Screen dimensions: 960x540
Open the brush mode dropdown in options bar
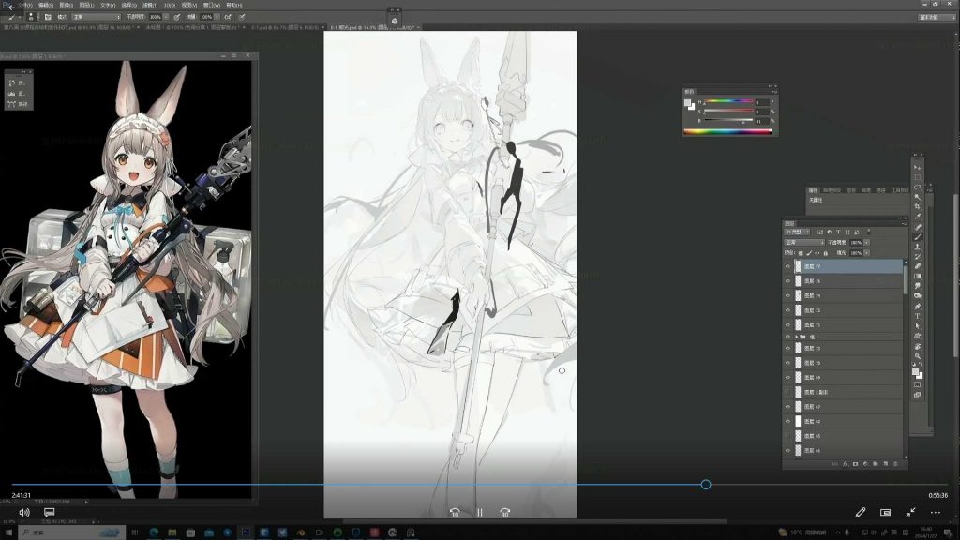pos(96,17)
